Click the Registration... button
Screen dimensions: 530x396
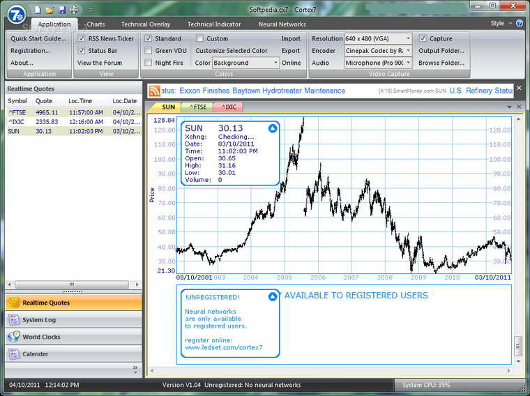pyautogui.click(x=31, y=51)
